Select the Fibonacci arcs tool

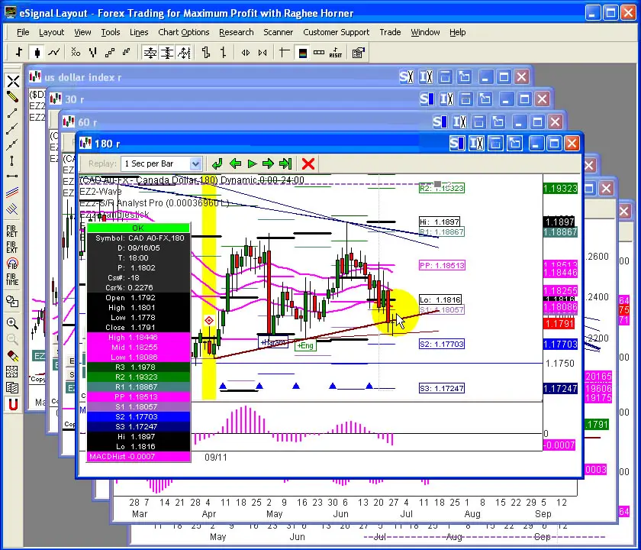coord(12,264)
